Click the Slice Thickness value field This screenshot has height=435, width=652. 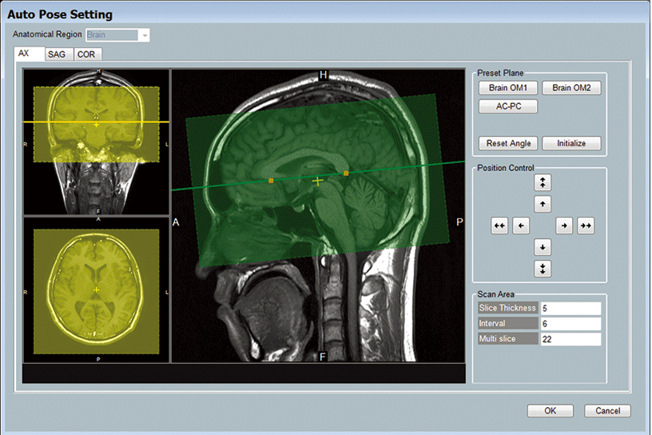(x=570, y=308)
